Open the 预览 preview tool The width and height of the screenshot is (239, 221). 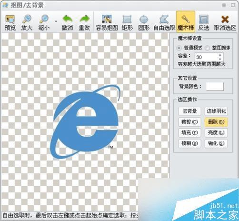pos(10,22)
